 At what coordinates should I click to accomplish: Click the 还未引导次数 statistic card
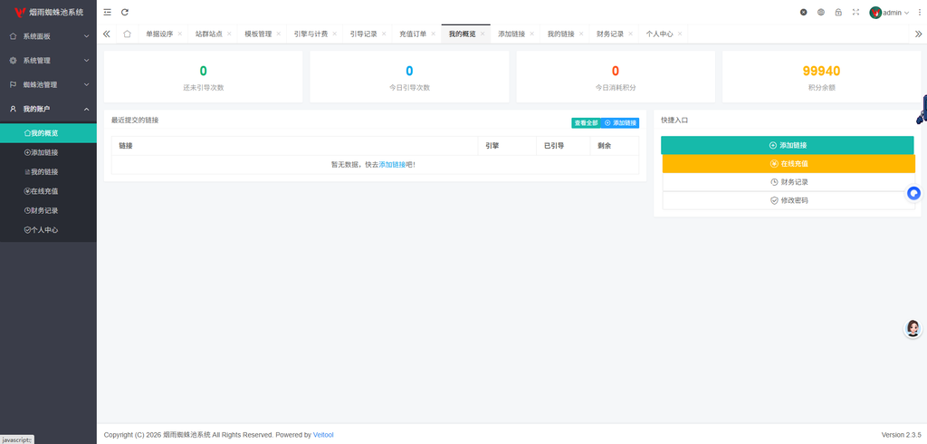coord(204,76)
